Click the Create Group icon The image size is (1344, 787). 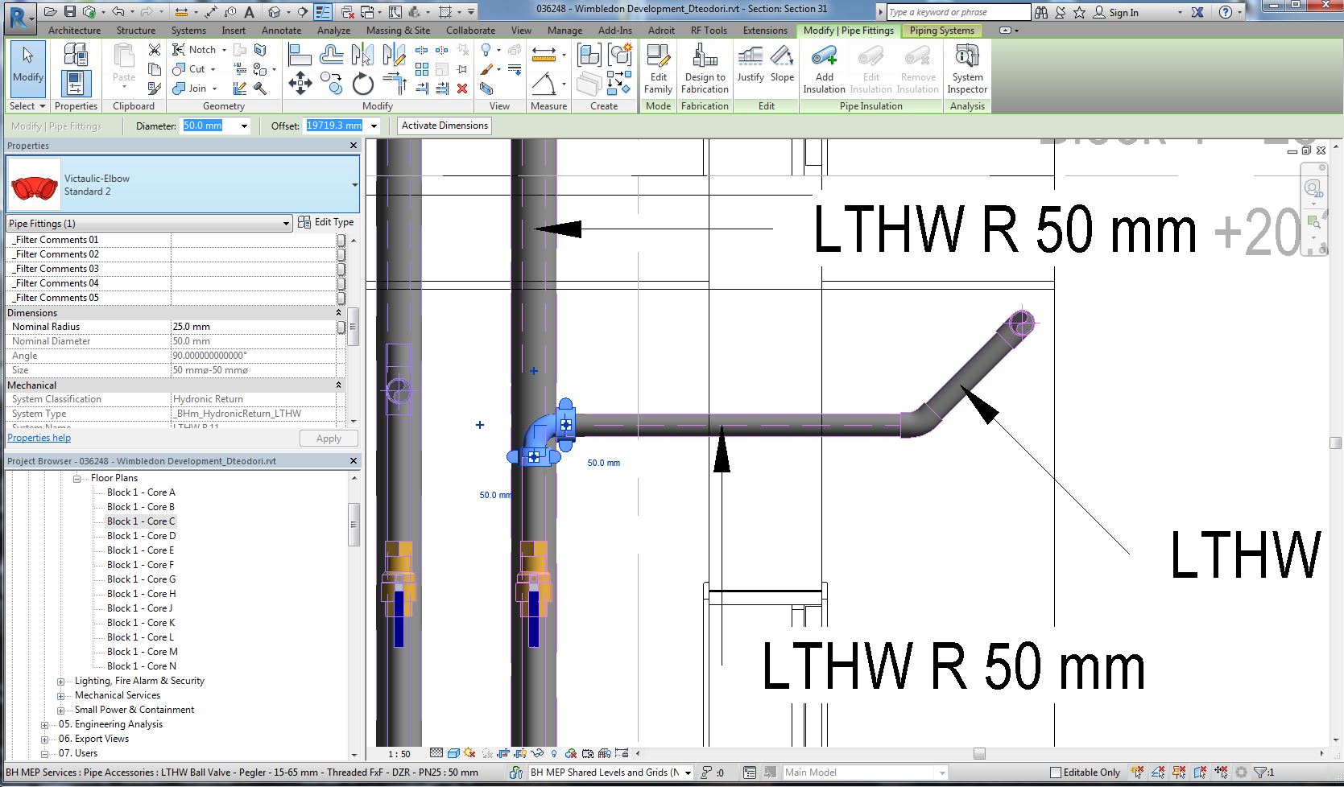click(x=620, y=55)
